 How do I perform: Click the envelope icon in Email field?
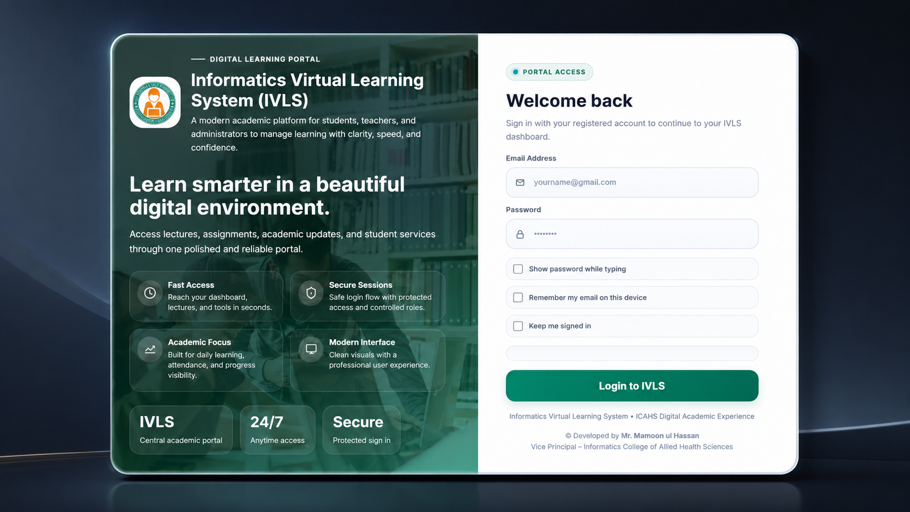pyautogui.click(x=520, y=182)
